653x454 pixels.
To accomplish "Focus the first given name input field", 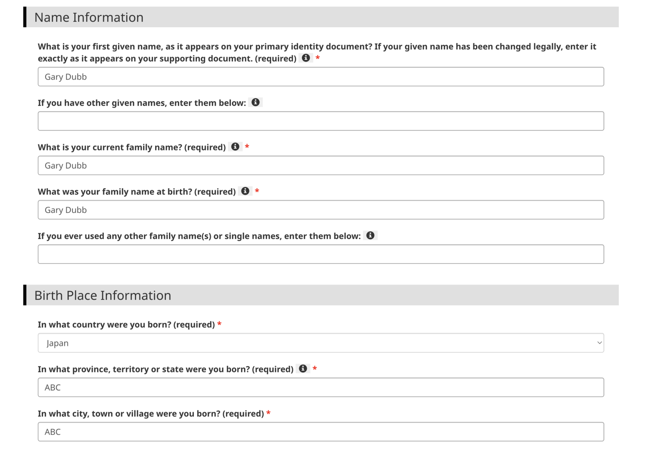I will 321,77.
